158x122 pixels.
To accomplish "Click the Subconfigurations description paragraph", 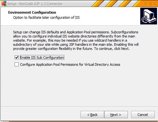I will click(x=76, y=40).
